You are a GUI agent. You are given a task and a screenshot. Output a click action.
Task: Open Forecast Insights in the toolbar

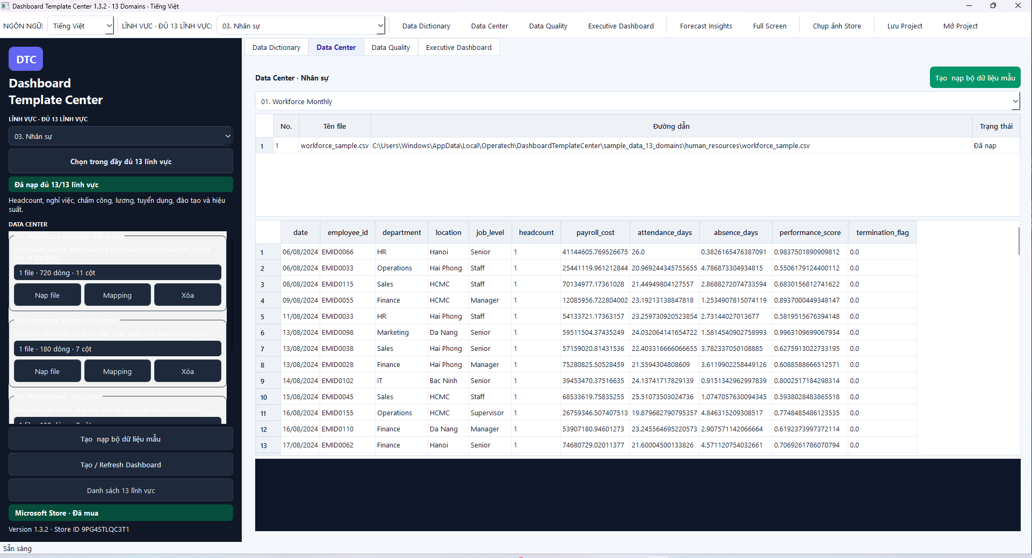tap(706, 26)
